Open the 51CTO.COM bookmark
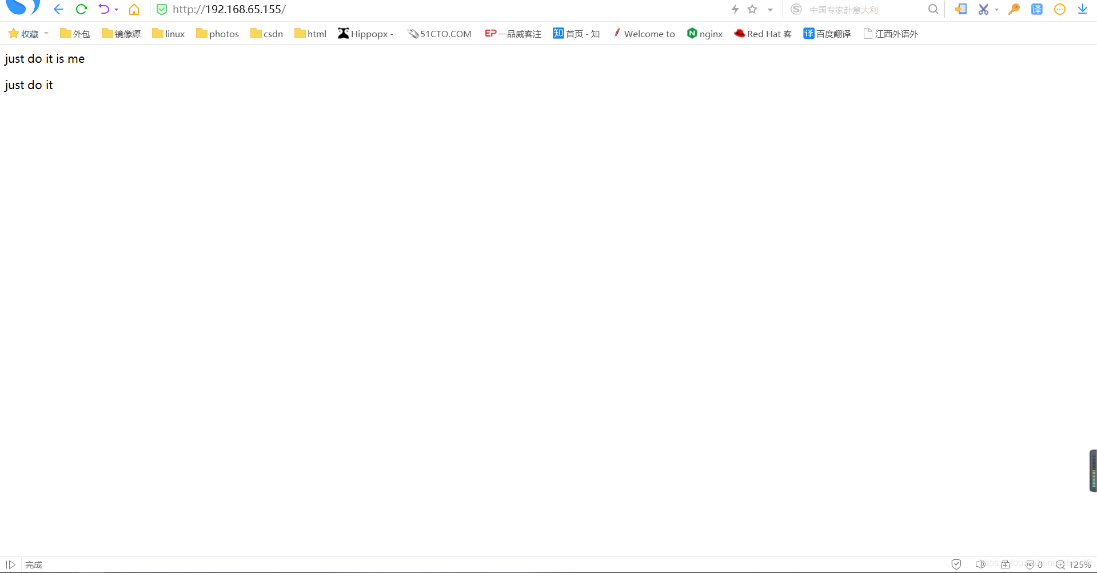This screenshot has height=573, width=1097. point(440,34)
